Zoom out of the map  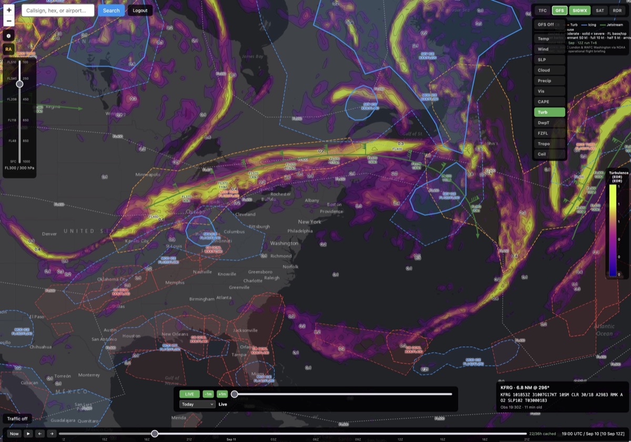pyautogui.click(x=8, y=21)
